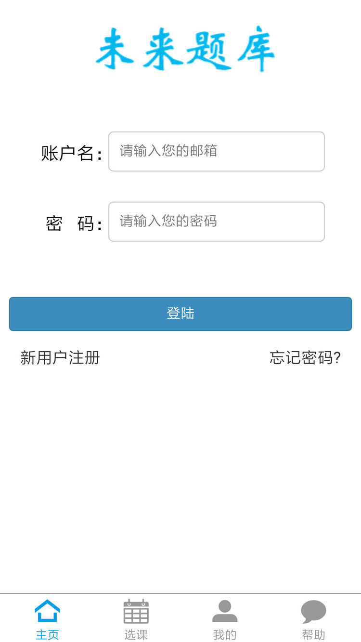Select the 选课 tab label
The height and width of the screenshot is (642, 361).
click(x=136, y=635)
